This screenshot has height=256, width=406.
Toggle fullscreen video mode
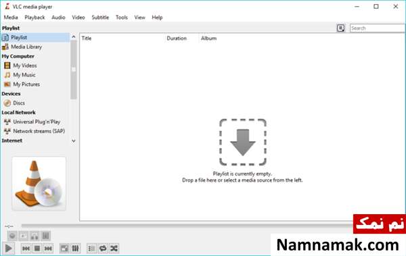pyautogui.click(x=64, y=249)
